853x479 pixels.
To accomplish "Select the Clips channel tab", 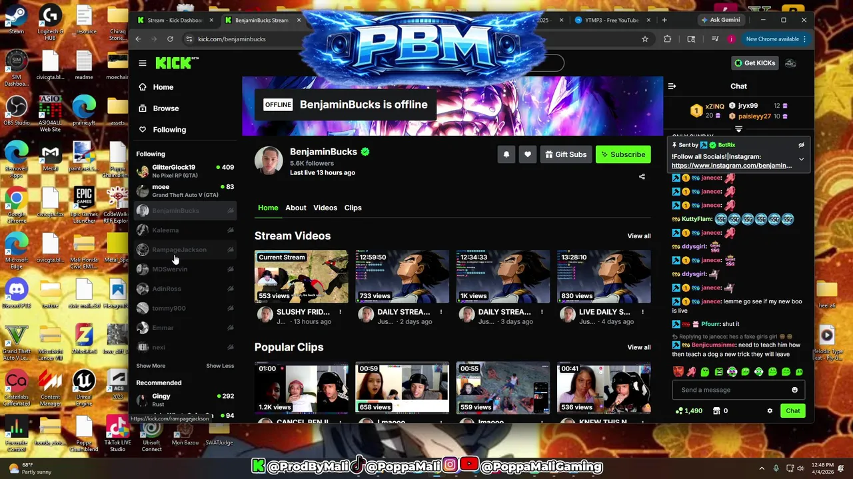I will (x=353, y=208).
